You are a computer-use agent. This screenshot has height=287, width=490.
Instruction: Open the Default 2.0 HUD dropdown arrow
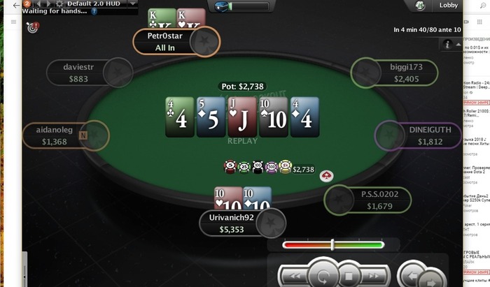133,3
